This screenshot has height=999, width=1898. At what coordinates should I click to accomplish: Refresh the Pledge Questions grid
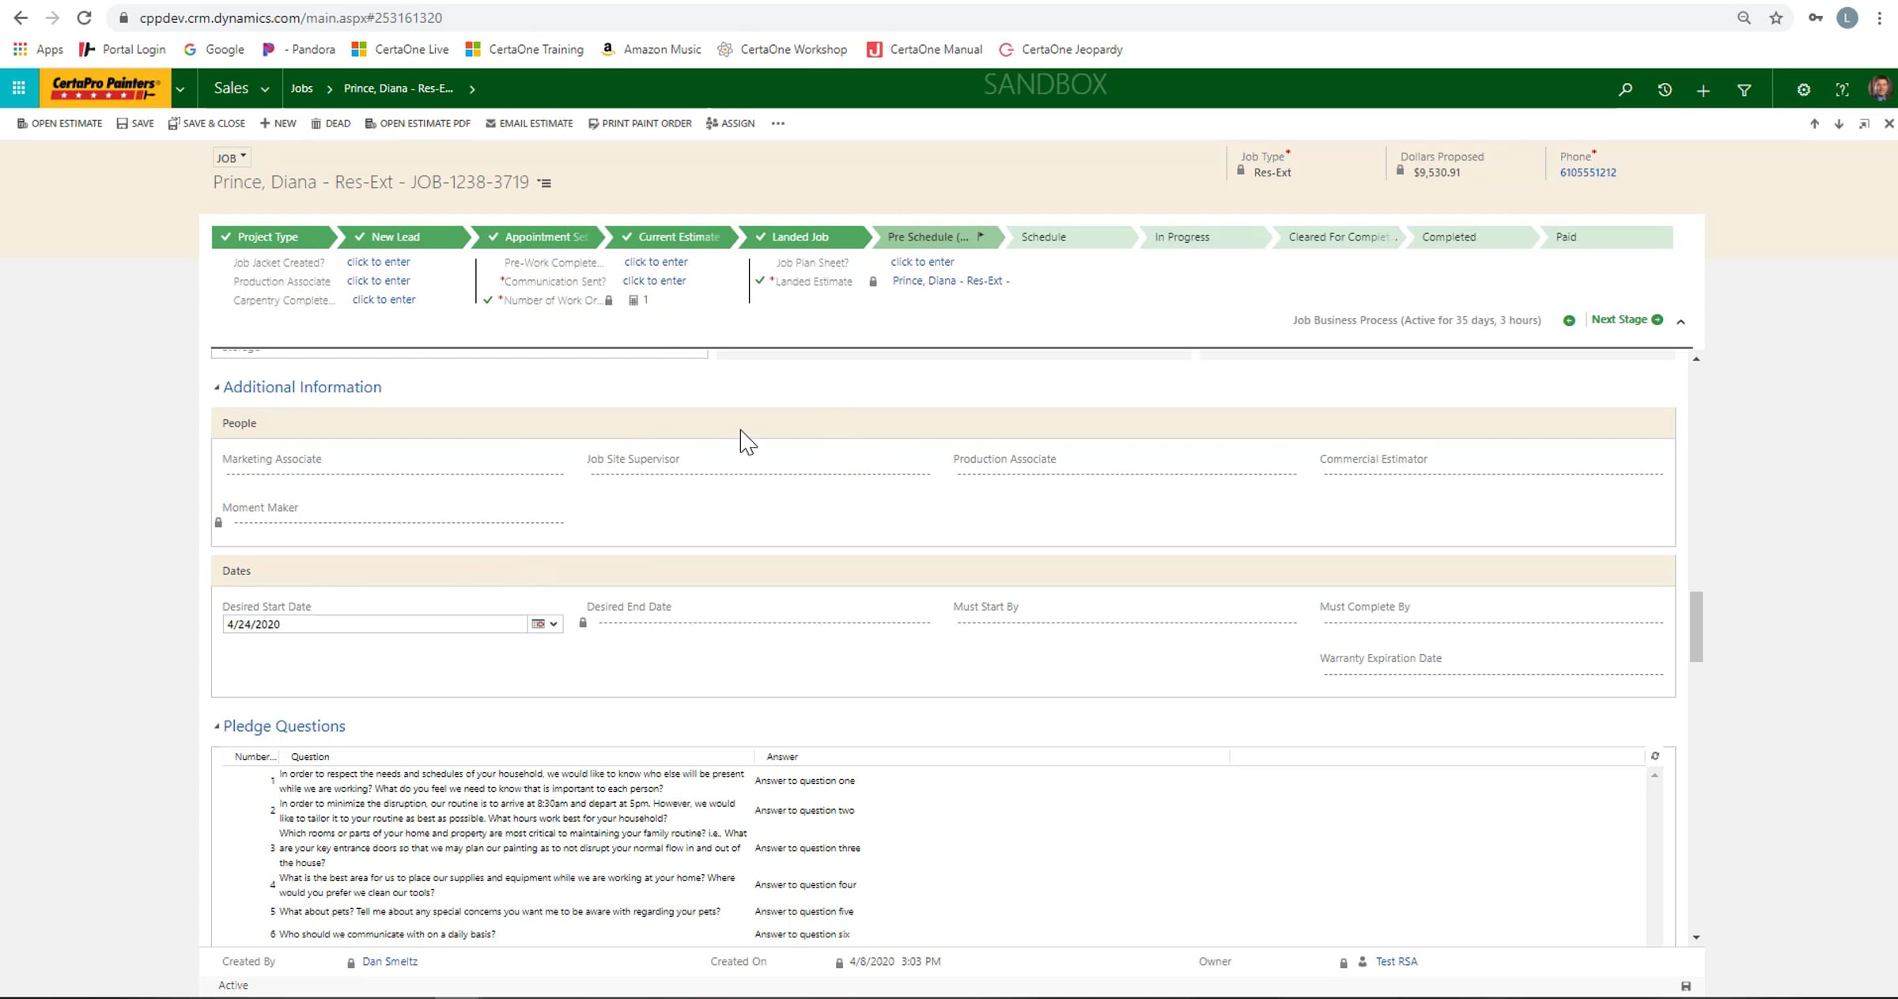[x=1654, y=756]
